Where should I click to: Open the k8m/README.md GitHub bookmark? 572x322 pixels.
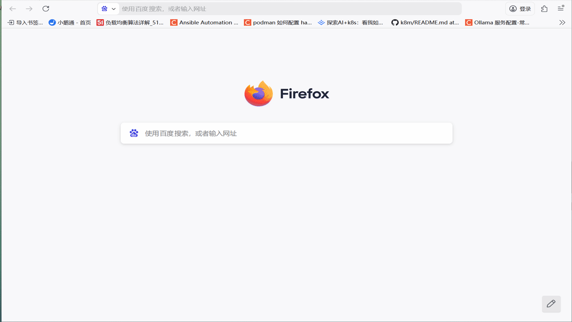tap(425, 22)
